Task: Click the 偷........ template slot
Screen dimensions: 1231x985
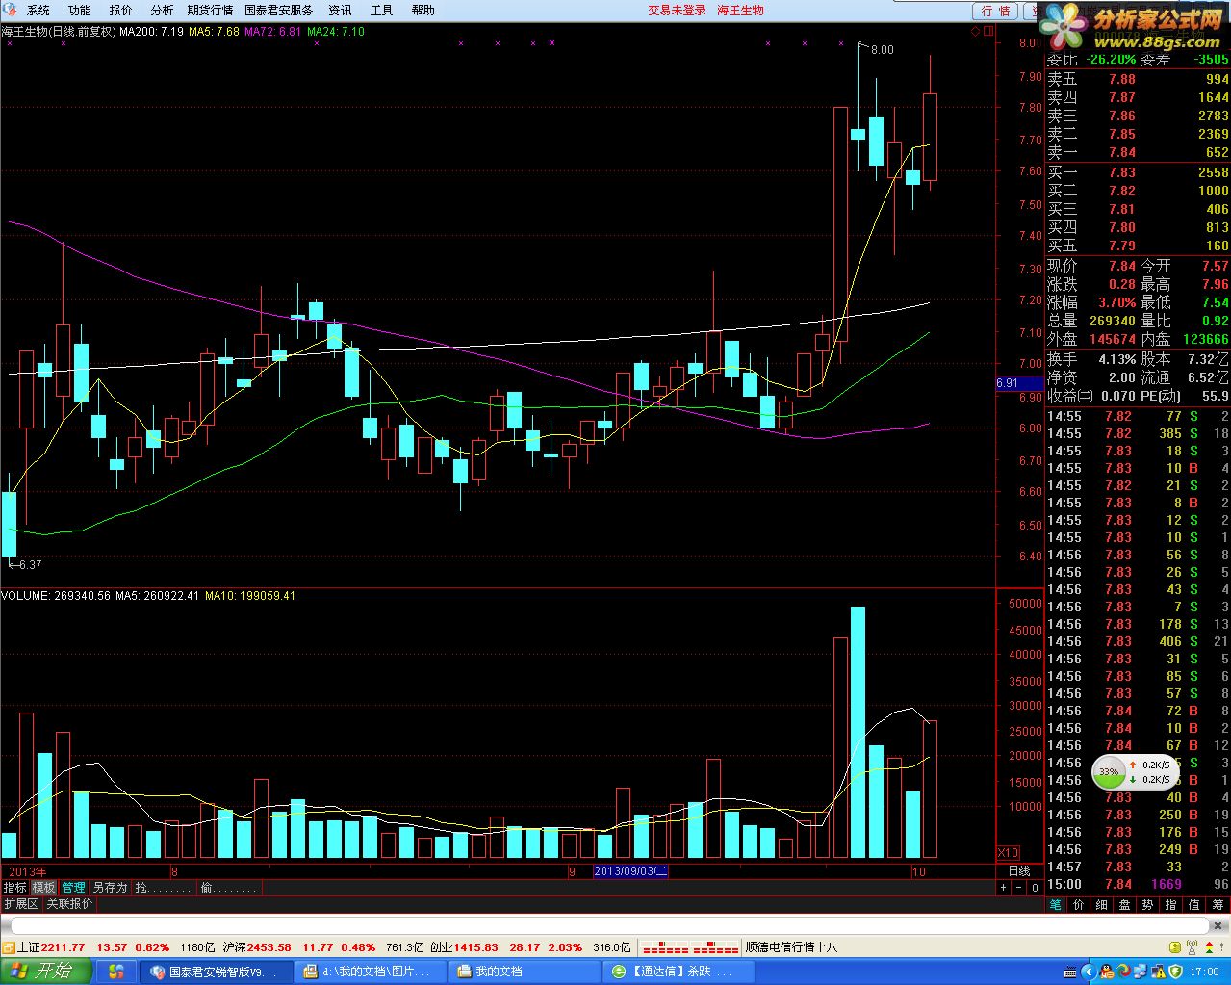Action: click(228, 888)
